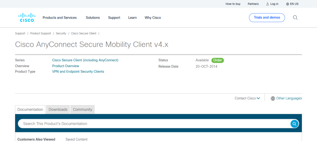Go to Cisco Secure Client breadcrumb
This screenshot has width=317, height=141.
[84, 33]
